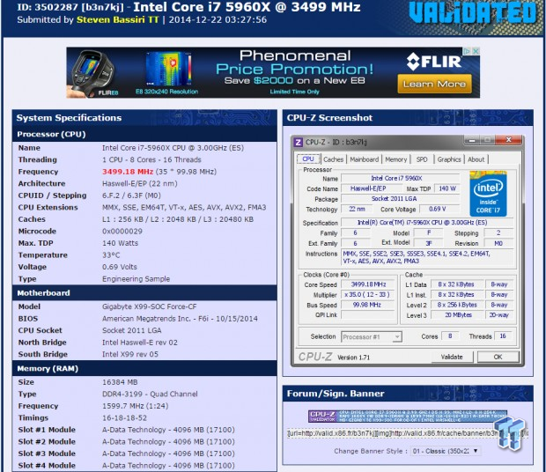Switch to the Caches tab in CPU-Z

pyautogui.click(x=333, y=159)
